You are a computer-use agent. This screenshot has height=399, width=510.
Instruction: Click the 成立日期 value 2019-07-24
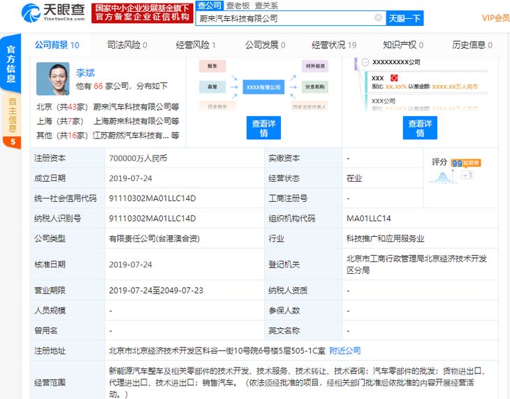tap(131, 178)
